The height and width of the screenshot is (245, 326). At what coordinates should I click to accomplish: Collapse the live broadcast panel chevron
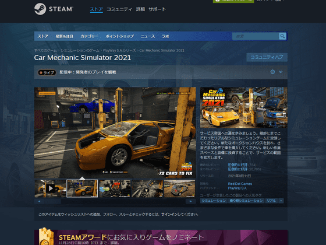(281, 72)
